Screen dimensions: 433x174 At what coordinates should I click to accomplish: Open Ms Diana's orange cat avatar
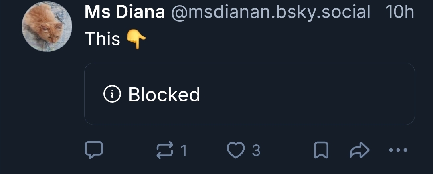[47, 26]
